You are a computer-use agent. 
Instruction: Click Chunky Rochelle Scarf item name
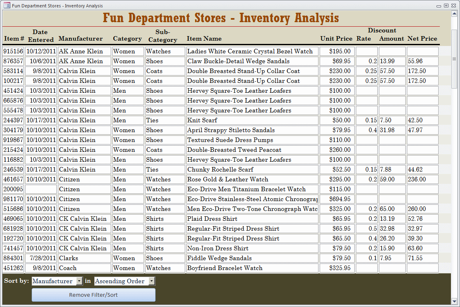(252, 170)
